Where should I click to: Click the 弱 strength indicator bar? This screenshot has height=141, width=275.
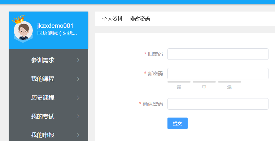click(x=179, y=82)
